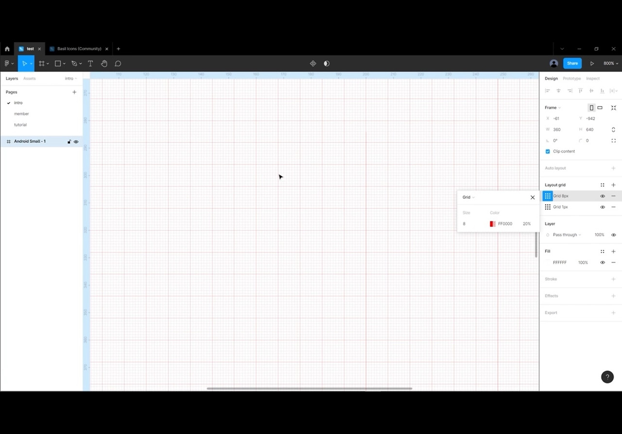Click the red grid color swatch
The image size is (622, 434).
pos(493,224)
